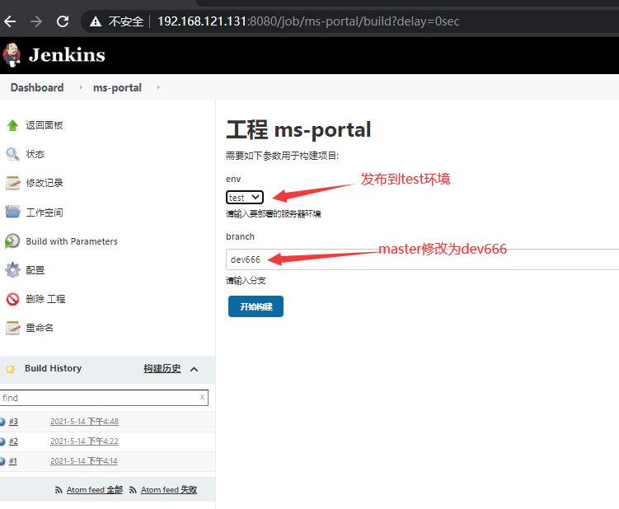Click the browser forward arrow

click(36, 21)
